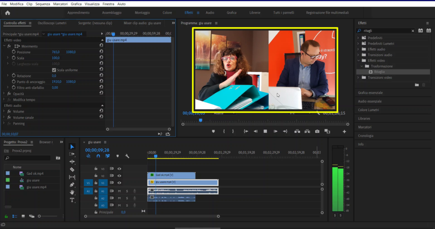The image size is (435, 229).
Task: Open the Visualizza menu
Action: [x=92, y=4]
